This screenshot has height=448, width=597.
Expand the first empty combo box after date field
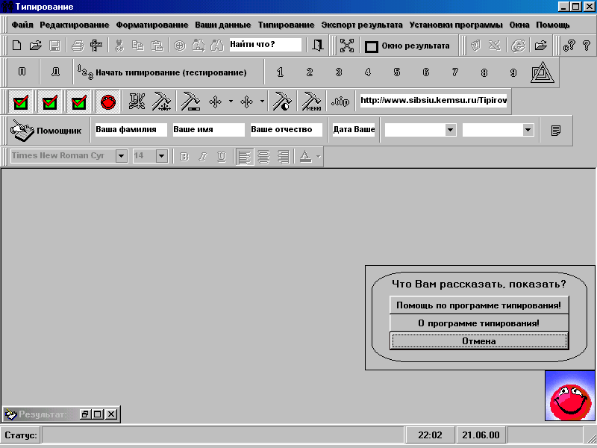(451, 130)
